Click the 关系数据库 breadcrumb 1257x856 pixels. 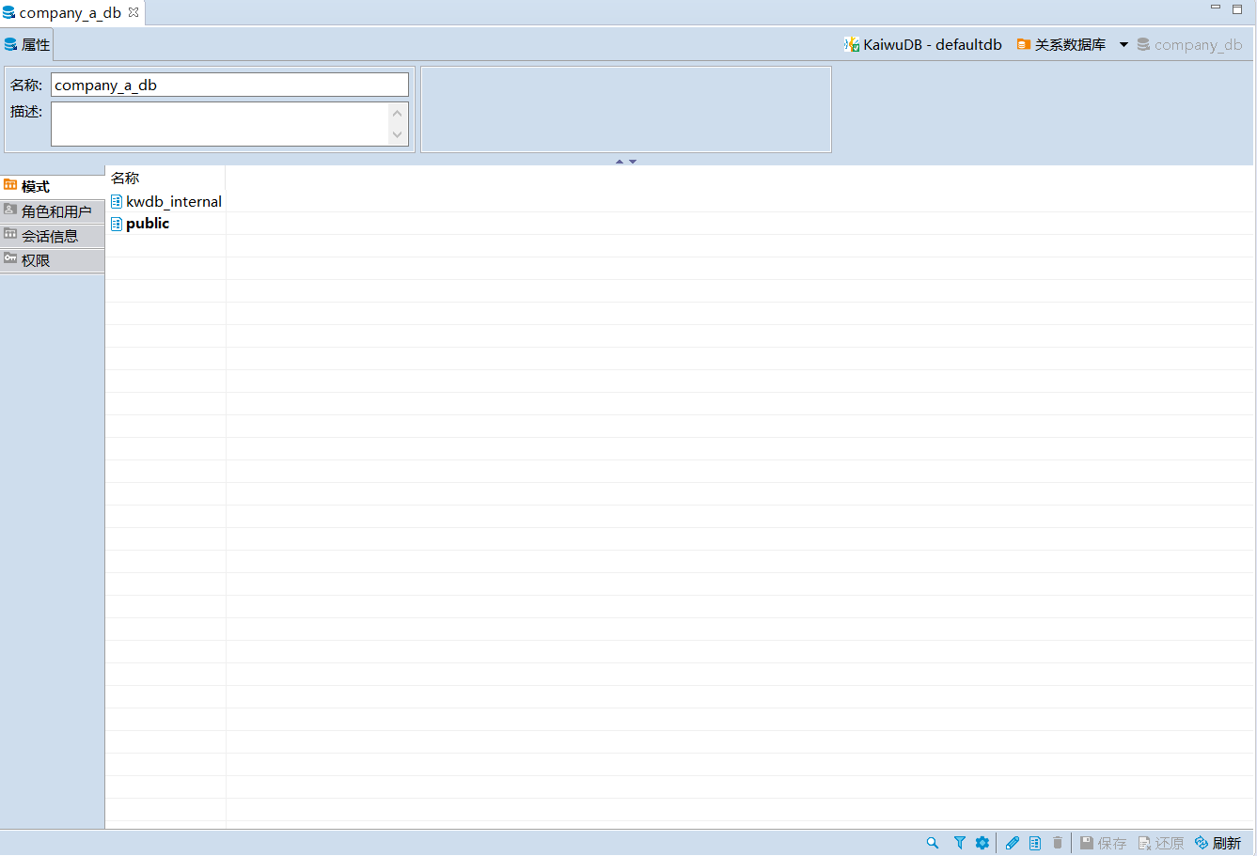click(x=1061, y=45)
